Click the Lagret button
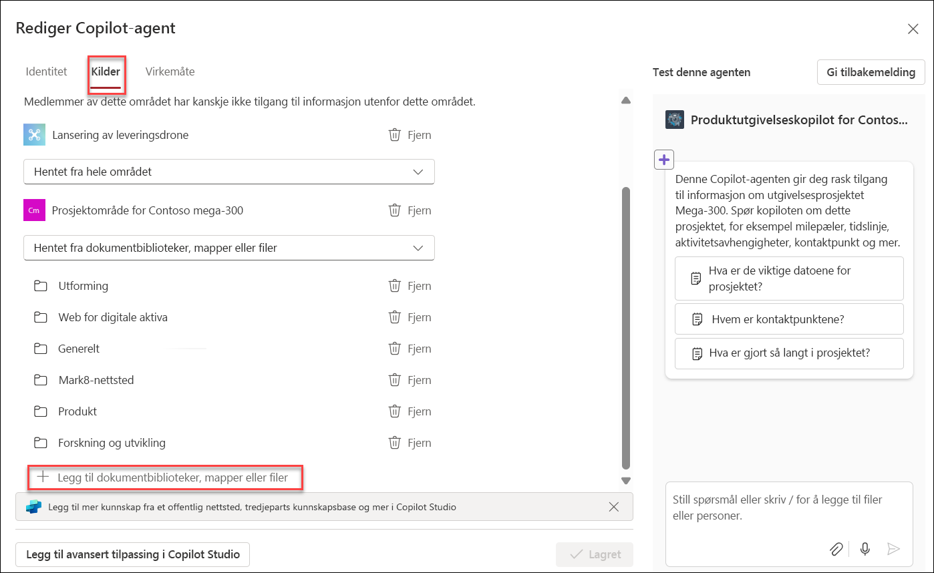Image resolution: width=934 pixels, height=573 pixels. point(595,554)
